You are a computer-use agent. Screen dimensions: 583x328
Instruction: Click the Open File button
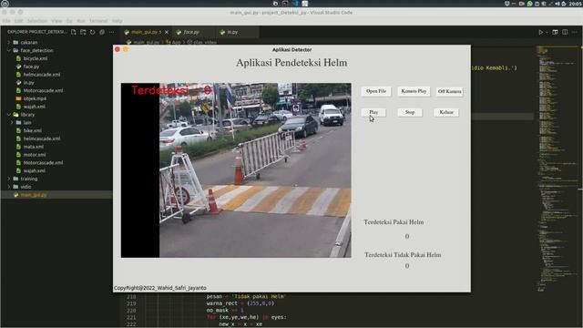coord(376,91)
